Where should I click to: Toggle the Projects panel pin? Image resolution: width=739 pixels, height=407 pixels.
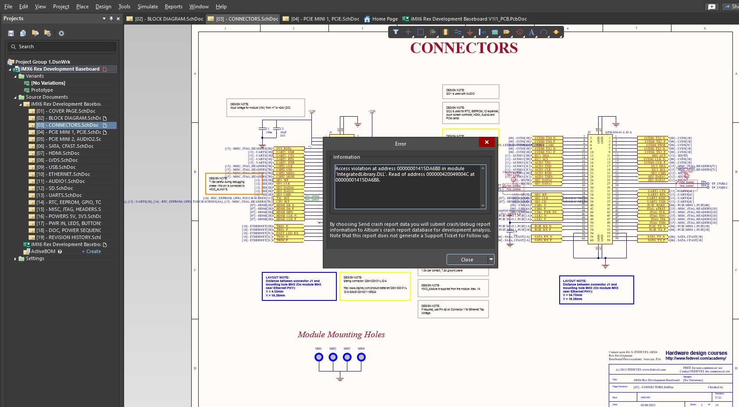(x=111, y=18)
